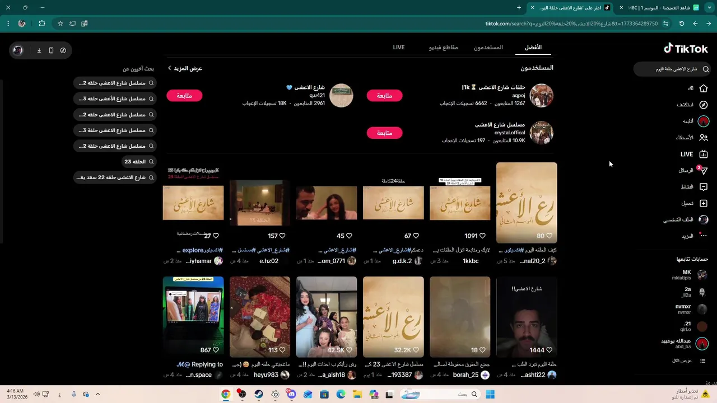
Task: Open the Explore compass icon (استكشف)
Action: pyautogui.click(x=704, y=105)
